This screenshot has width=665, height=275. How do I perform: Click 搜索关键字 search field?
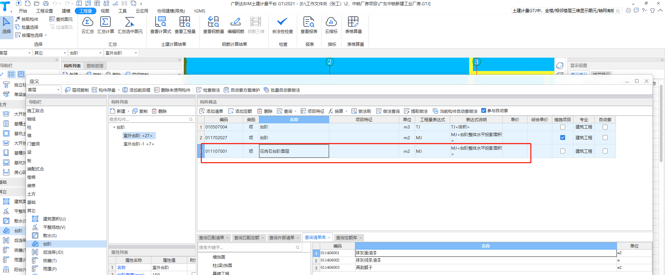[250, 247]
